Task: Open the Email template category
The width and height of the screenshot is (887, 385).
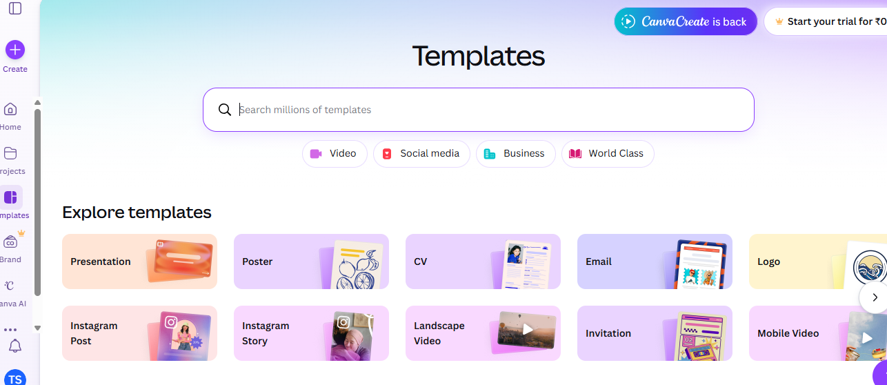Action: 655,261
